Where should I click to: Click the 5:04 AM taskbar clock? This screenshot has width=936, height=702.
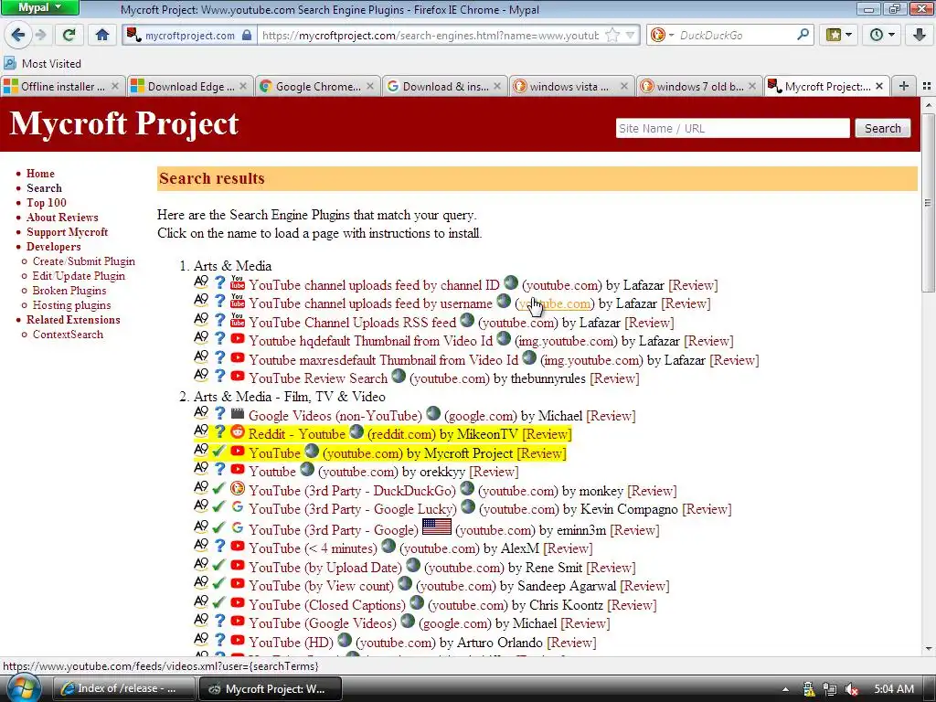click(x=894, y=689)
